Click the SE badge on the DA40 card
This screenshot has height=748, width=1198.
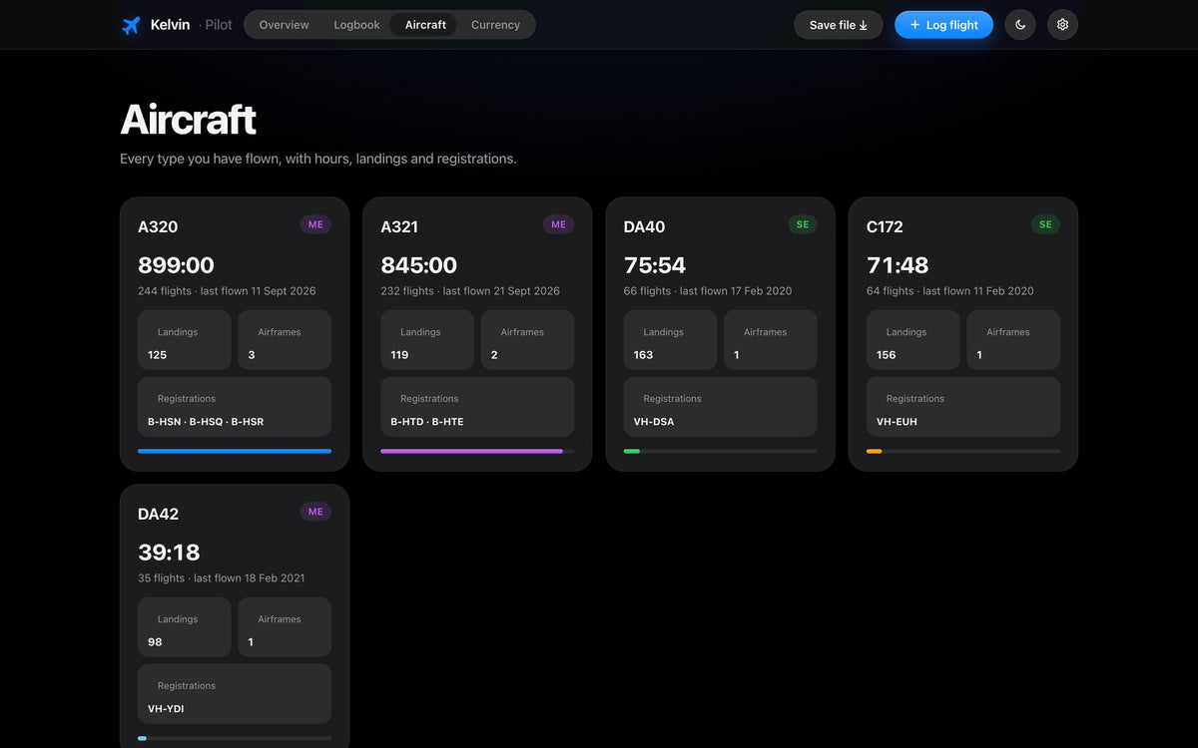pos(803,224)
